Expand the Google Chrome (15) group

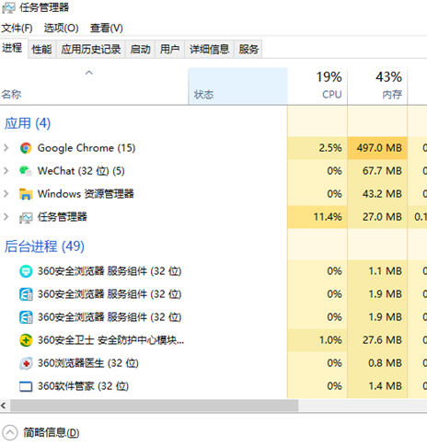[6, 148]
